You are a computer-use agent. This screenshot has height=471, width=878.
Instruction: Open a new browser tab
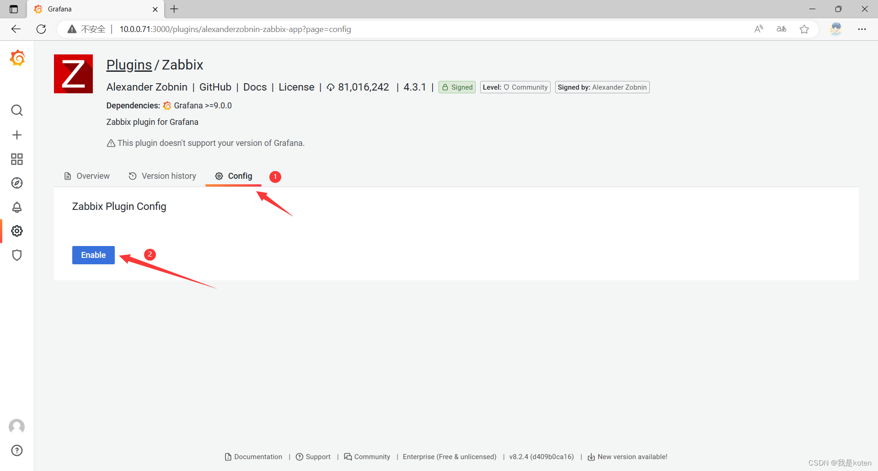[x=174, y=9]
